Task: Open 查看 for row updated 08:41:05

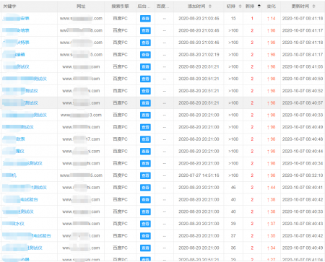Action: coord(145,66)
